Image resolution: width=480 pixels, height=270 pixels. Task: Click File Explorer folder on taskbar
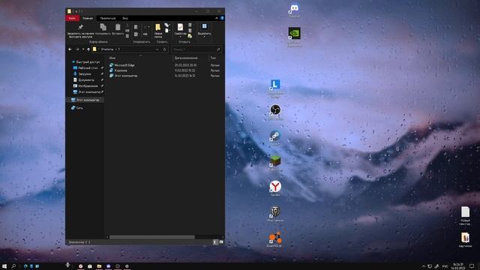(99, 266)
